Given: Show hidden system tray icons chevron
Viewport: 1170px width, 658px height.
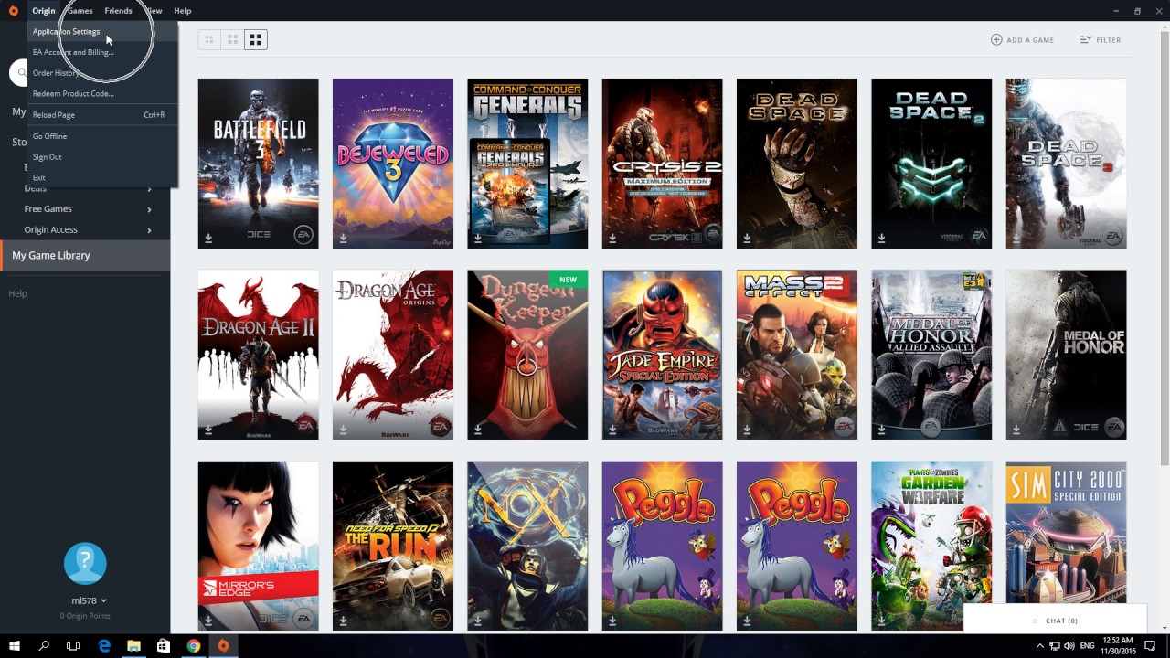Looking at the screenshot, I should [x=1040, y=646].
